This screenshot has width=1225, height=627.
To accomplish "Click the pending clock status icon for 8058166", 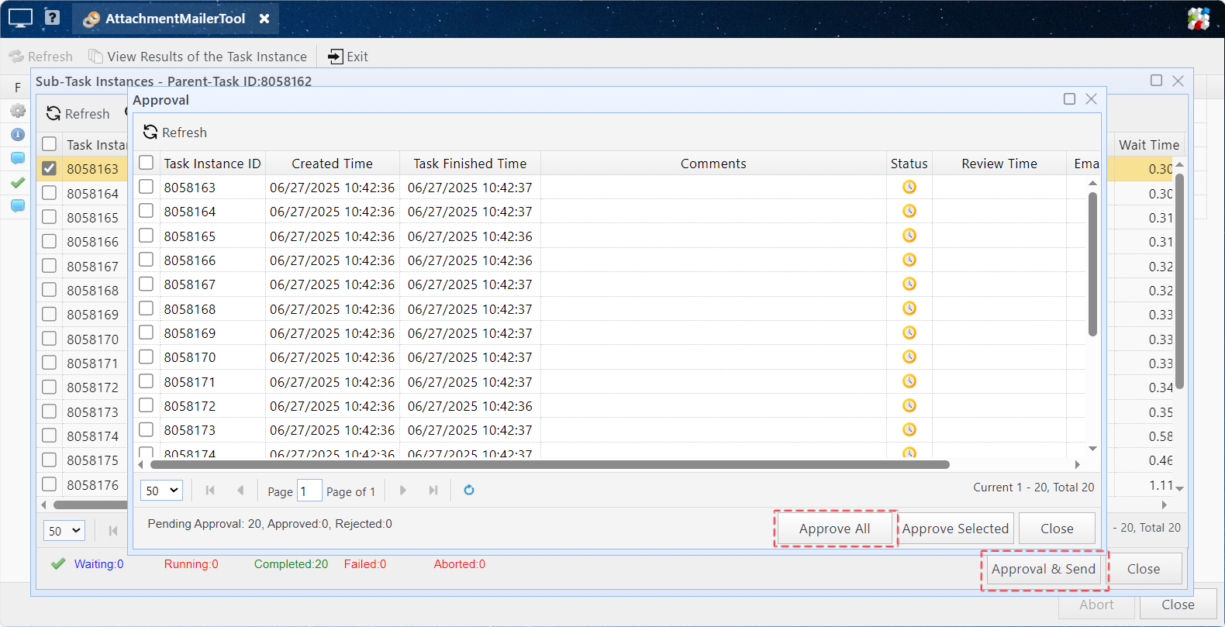I will coord(909,260).
